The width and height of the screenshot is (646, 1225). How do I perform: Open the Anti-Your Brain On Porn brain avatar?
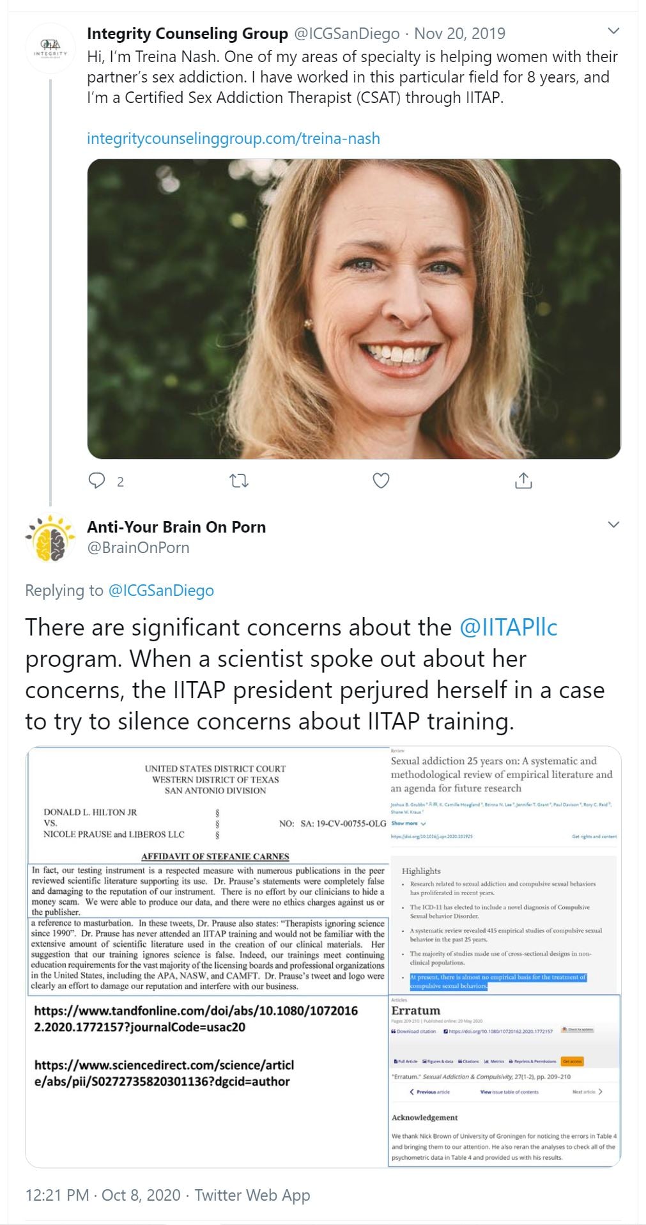[x=50, y=538]
